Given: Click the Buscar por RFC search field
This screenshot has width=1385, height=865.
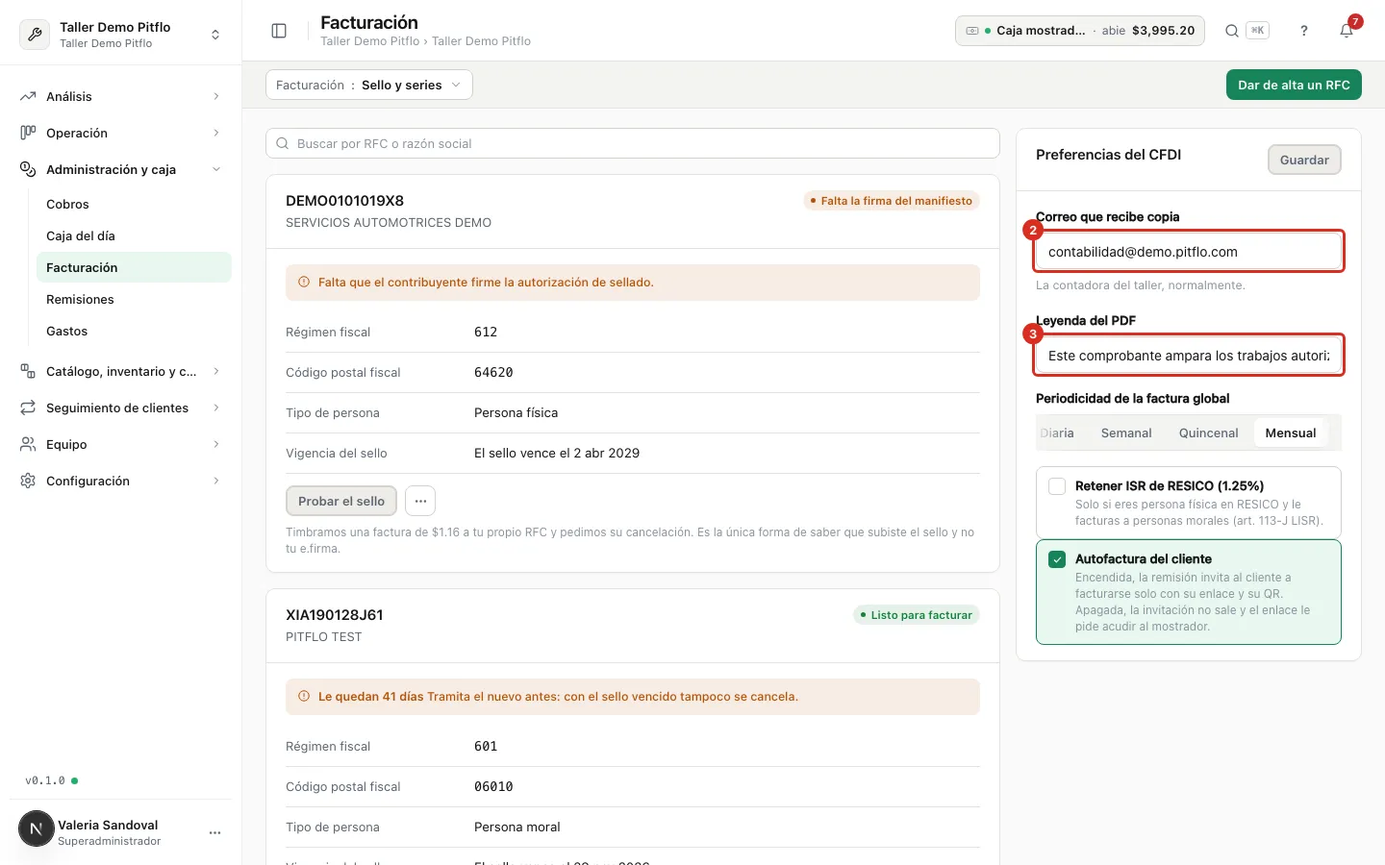Looking at the screenshot, I should [633, 143].
